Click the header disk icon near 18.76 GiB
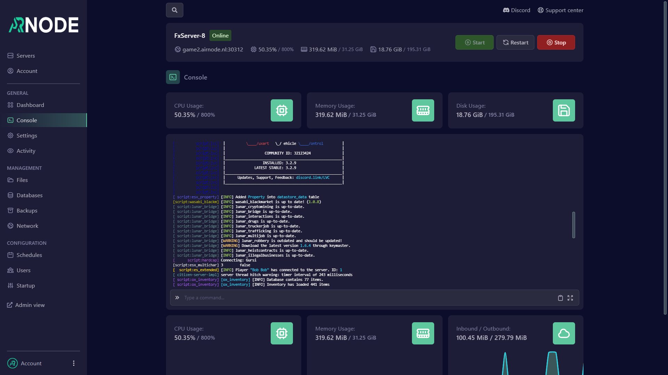Image resolution: width=668 pixels, height=375 pixels. point(373,49)
